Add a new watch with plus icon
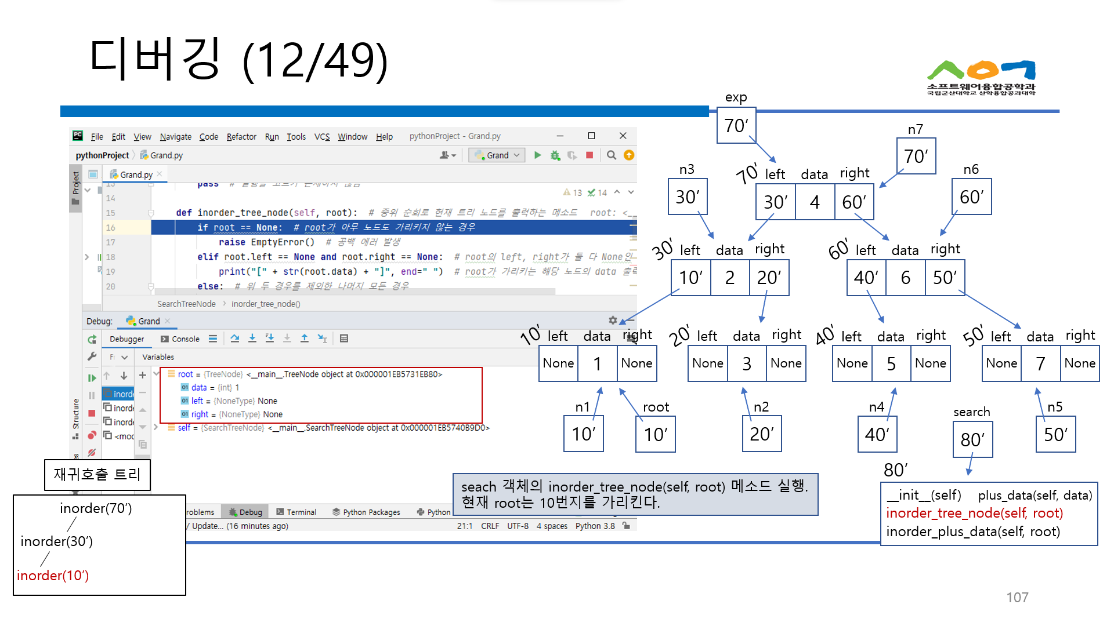 pyautogui.click(x=143, y=376)
